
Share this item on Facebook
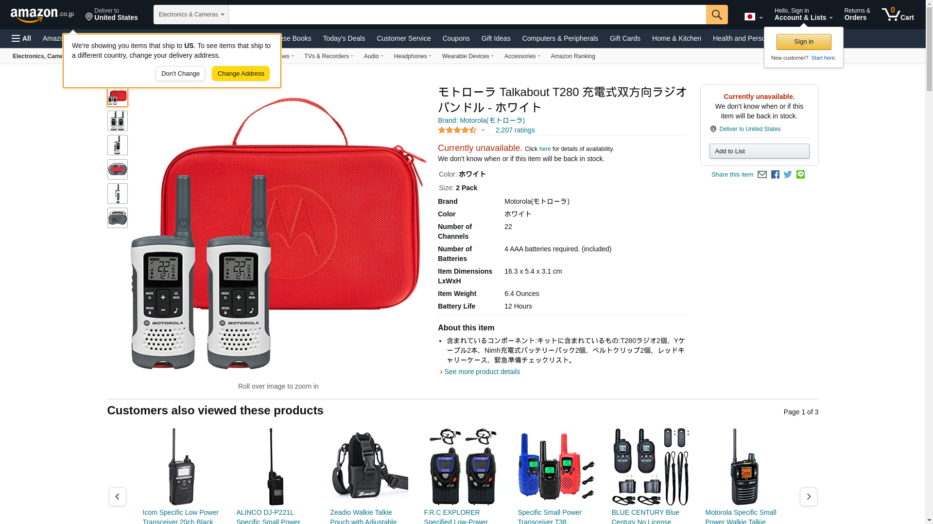pyautogui.click(x=775, y=175)
